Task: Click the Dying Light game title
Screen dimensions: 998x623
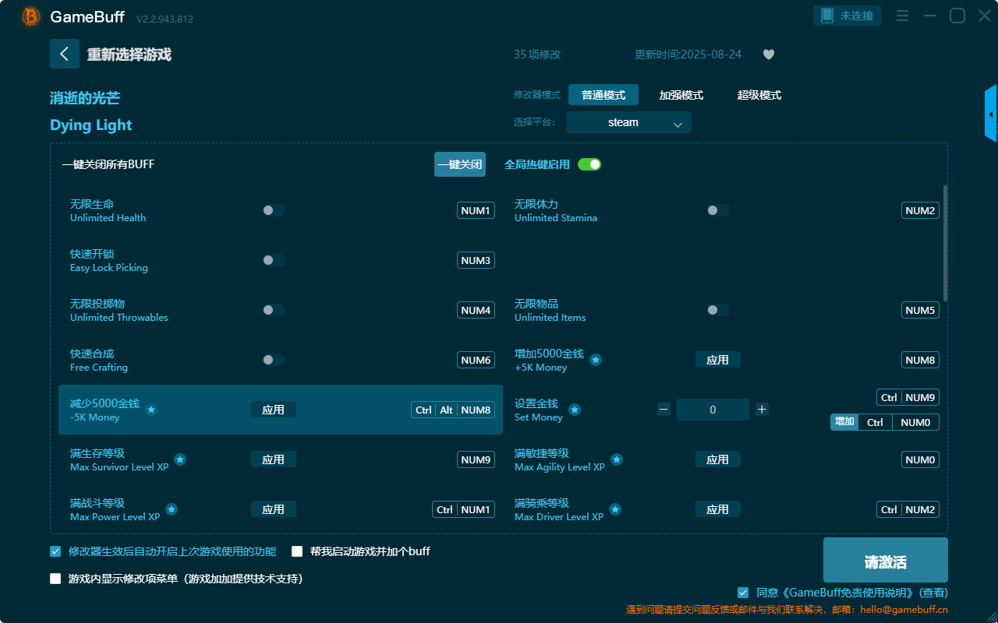Action: (x=91, y=125)
